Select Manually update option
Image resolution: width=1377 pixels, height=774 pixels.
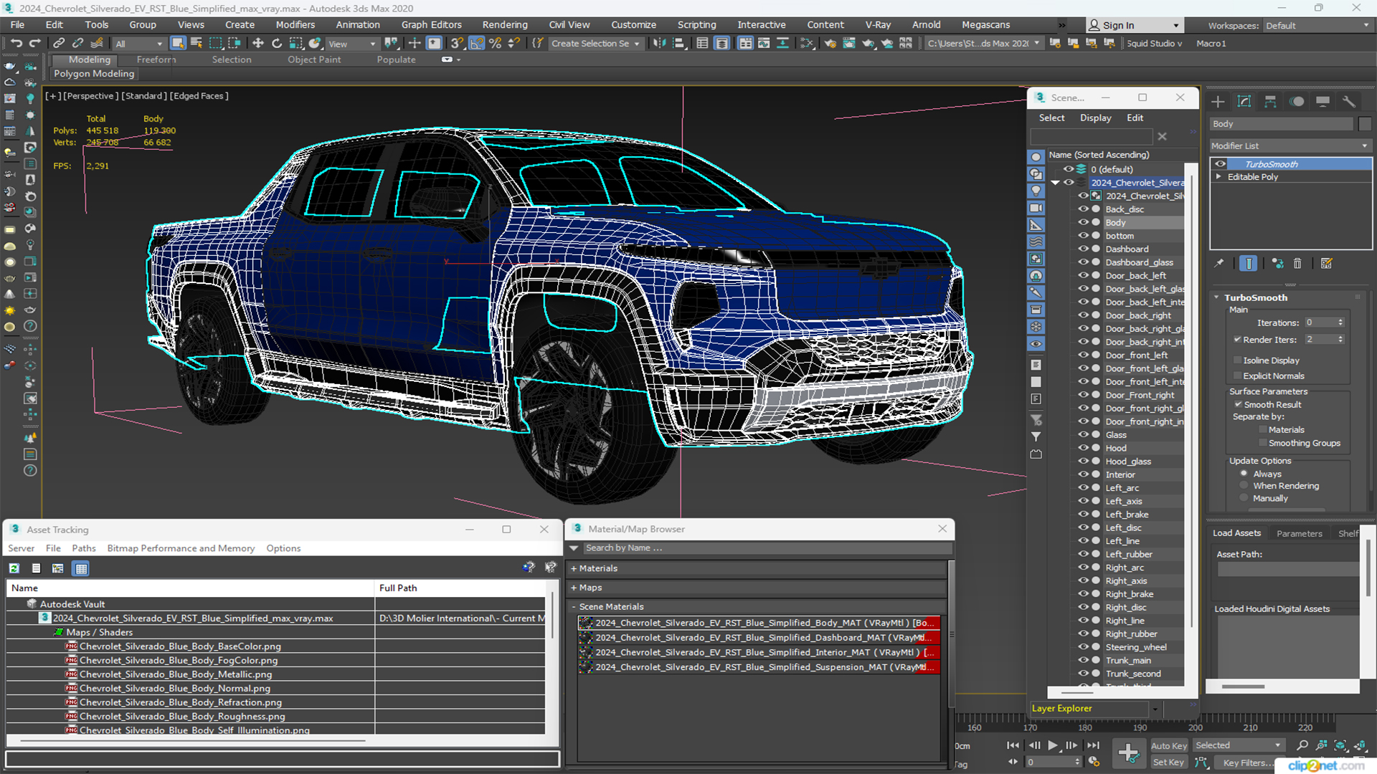(1244, 499)
